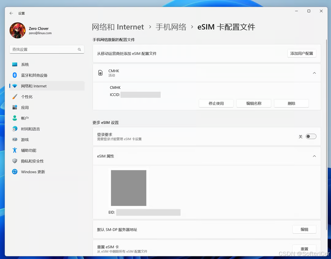Open 蓝牙和其他设备 settings page
This screenshot has width=331, height=259.
(47, 75)
